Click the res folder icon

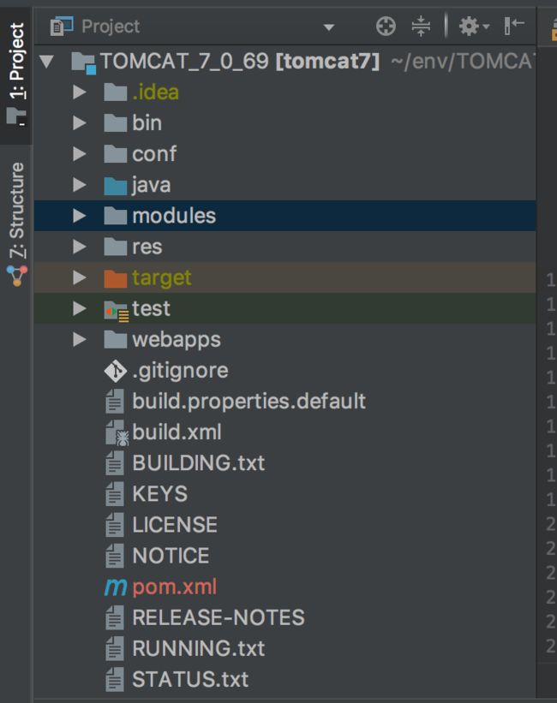[116, 247]
